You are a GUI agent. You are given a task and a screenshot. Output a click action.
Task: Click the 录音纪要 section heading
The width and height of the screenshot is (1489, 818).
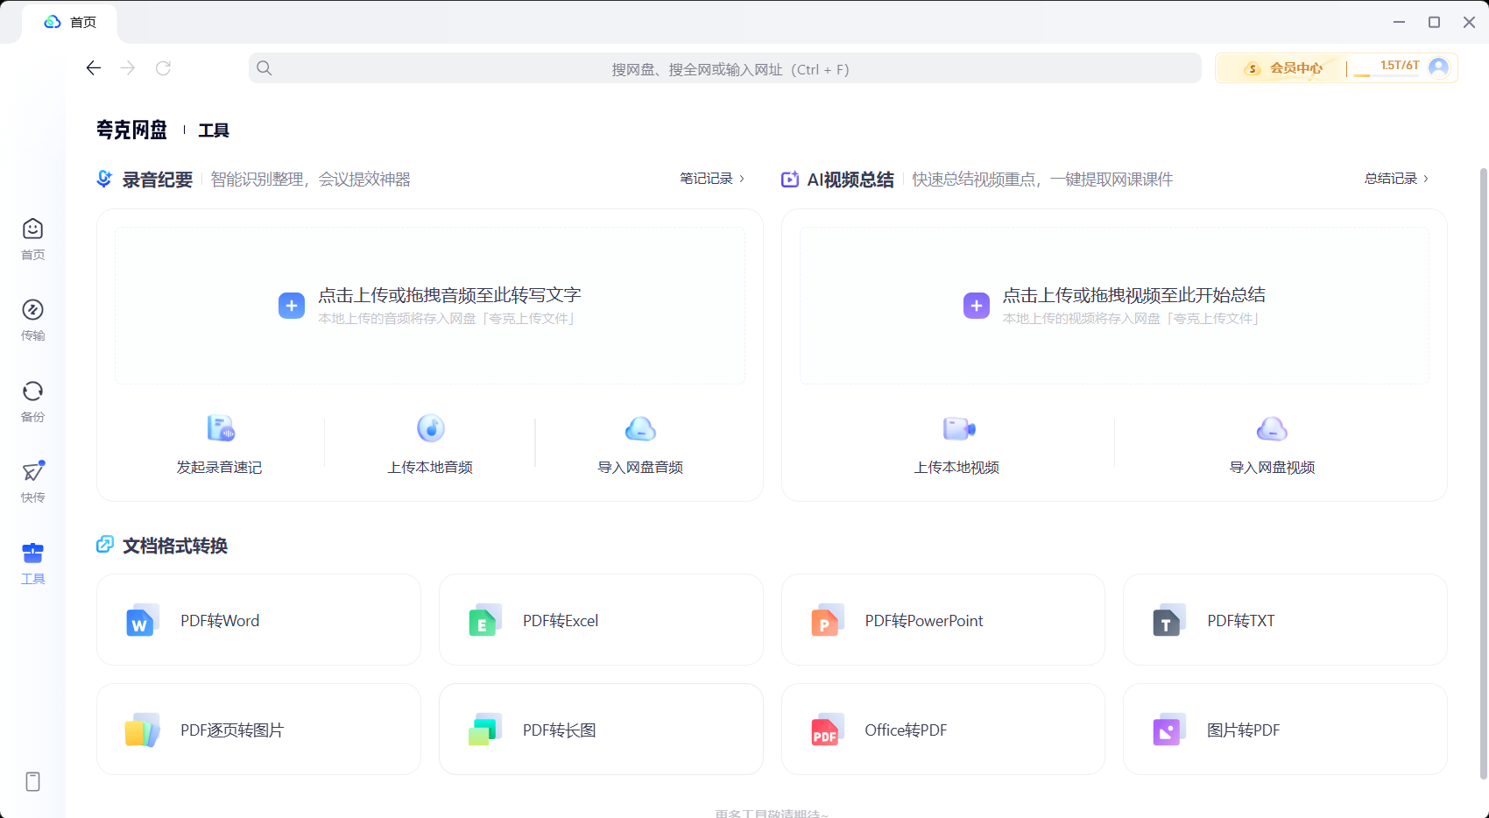click(157, 180)
